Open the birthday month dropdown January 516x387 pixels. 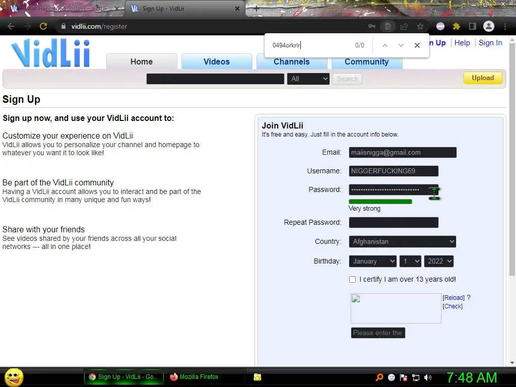[x=373, y=262]
